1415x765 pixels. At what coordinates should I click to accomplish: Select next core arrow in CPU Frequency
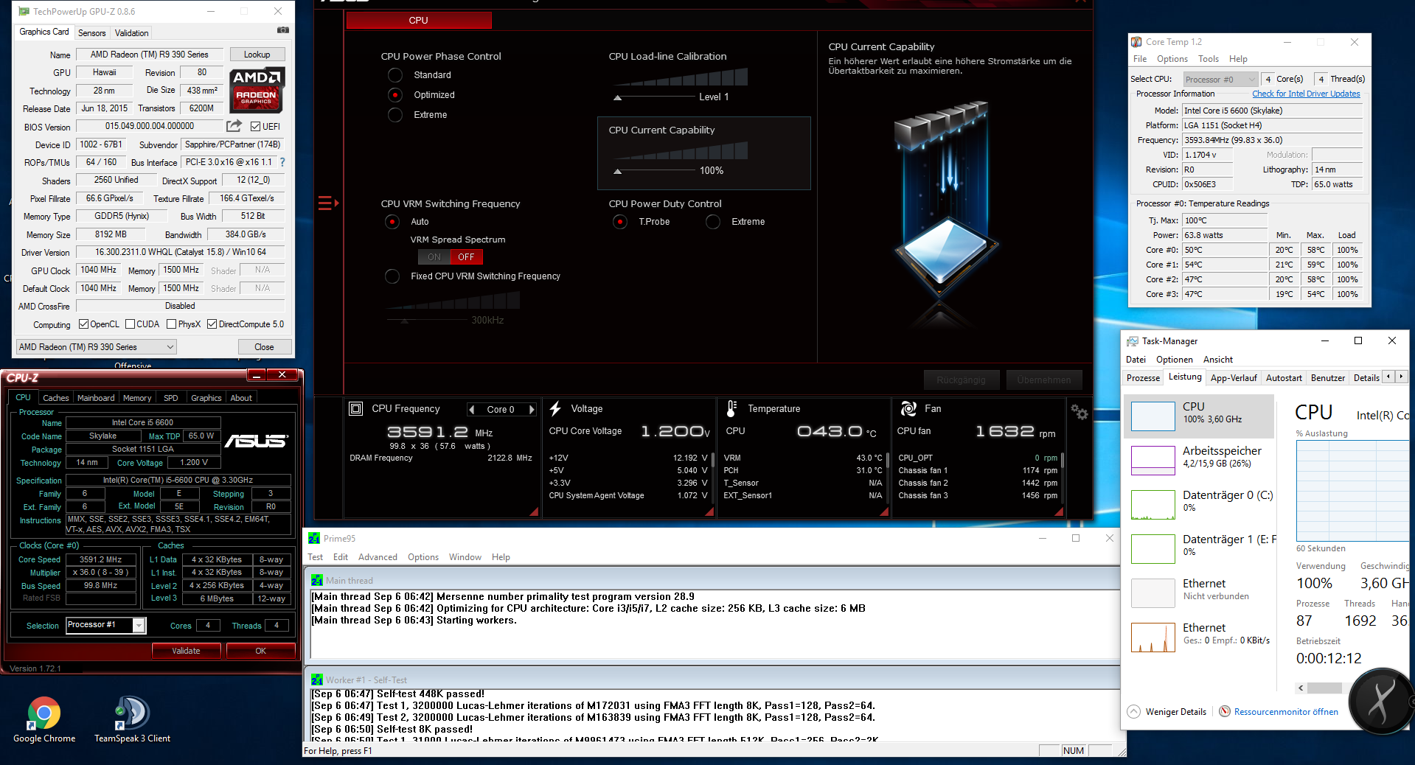531,410
